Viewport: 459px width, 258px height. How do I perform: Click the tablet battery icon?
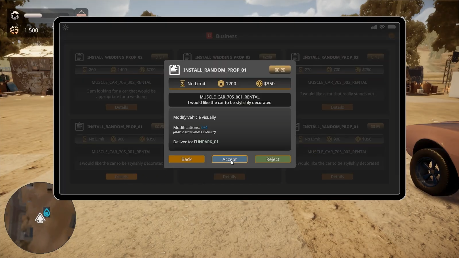[x=392, y=27]
